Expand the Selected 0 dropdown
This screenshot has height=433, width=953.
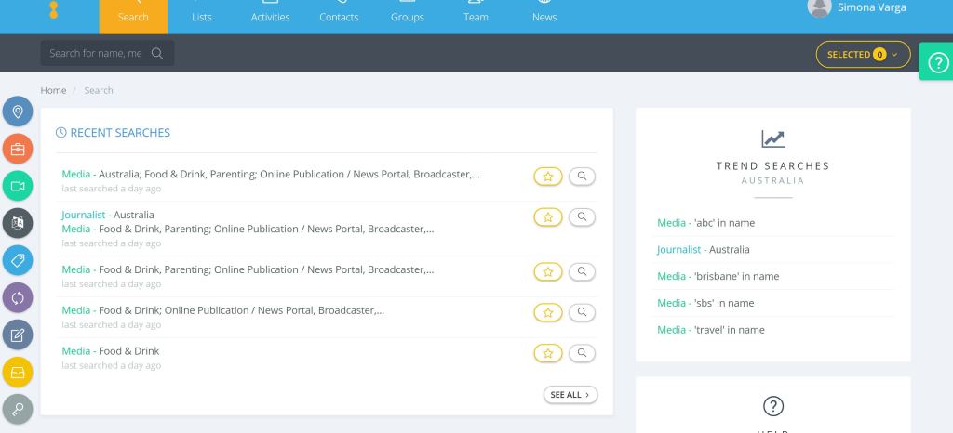click(863, 55)
